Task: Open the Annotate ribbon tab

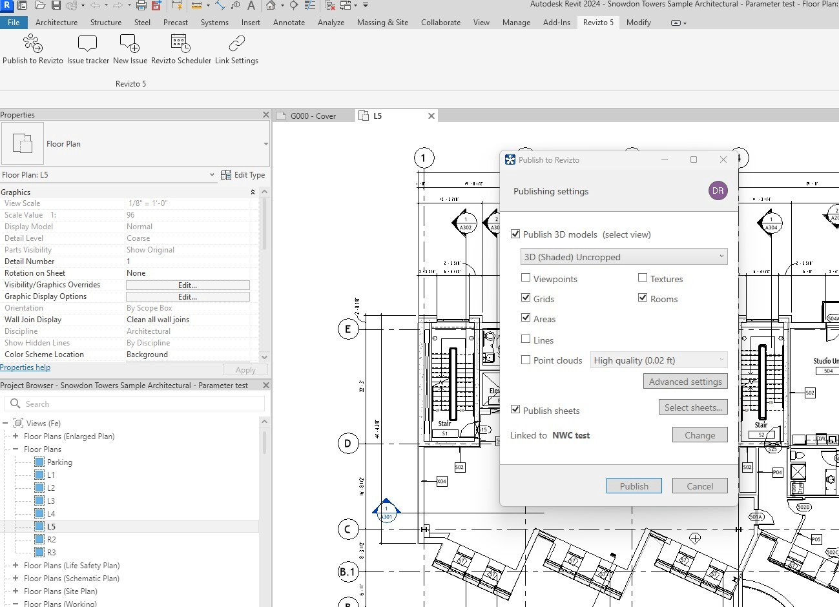Action: tap(289, 22)
